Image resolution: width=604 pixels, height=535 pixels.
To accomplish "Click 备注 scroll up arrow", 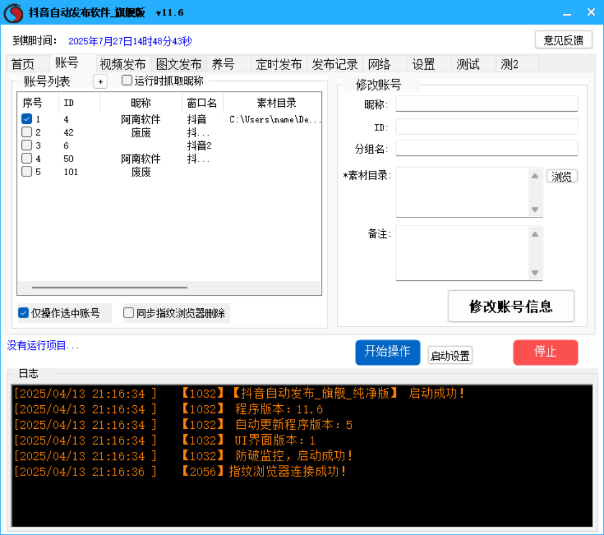I will (x=535, y=234).
